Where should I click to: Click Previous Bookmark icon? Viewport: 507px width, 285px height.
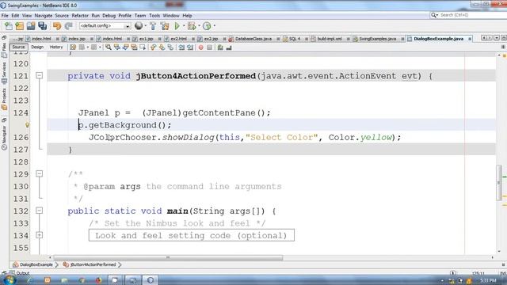click(153, 47)
